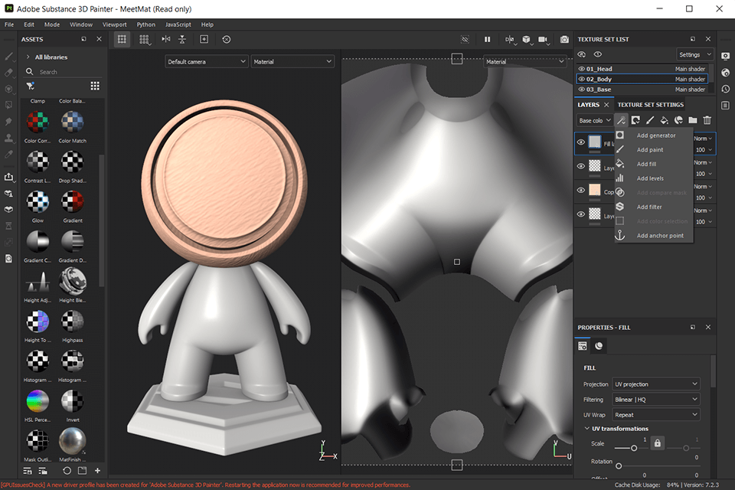This screenshot has height=490, width=735.
Task: Choose Add generator from the effects menu
Action: (656, 136)
